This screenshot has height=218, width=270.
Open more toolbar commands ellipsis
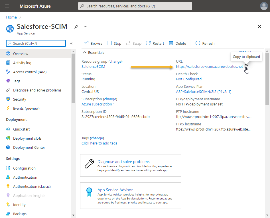pyautogui.click(x=221, y=43)
